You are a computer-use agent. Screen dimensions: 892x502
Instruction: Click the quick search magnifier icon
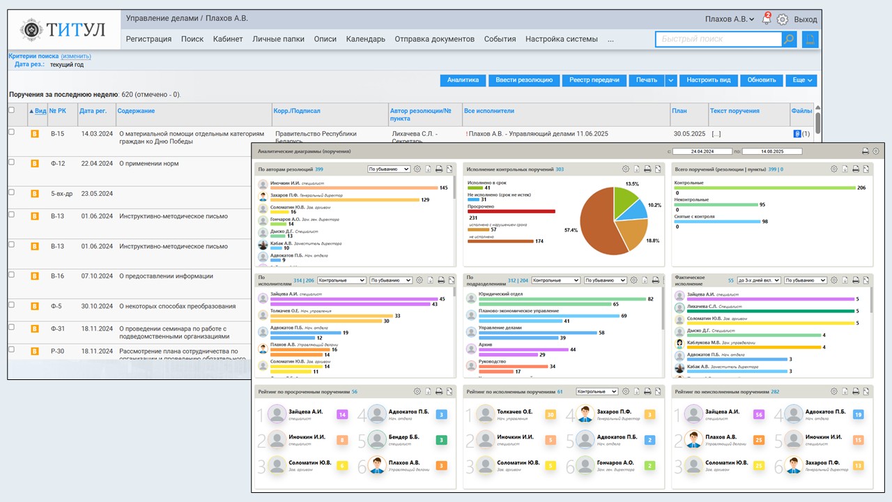click(789, 40)
